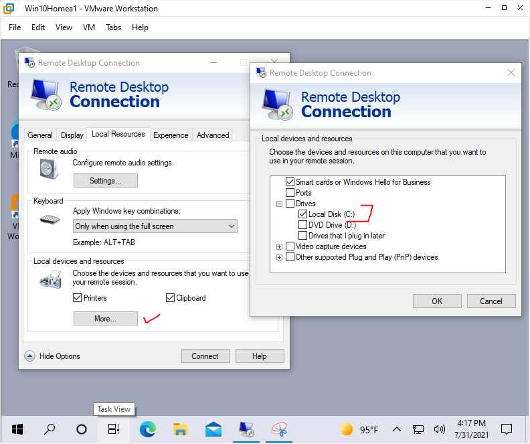
Task: Expand the Video capture devices node
Action: pos(279,247)
